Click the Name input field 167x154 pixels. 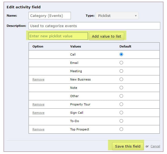[50, 16]
